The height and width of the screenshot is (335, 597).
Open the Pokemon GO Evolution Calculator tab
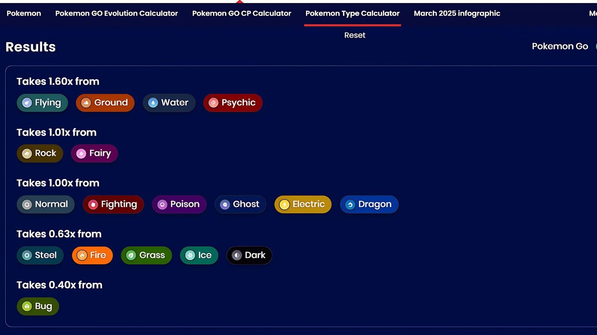pyautogui.click(x=116, y=13)
